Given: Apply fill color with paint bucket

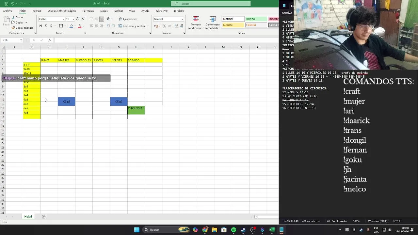Looking at the screenshot, I should 71,26.
